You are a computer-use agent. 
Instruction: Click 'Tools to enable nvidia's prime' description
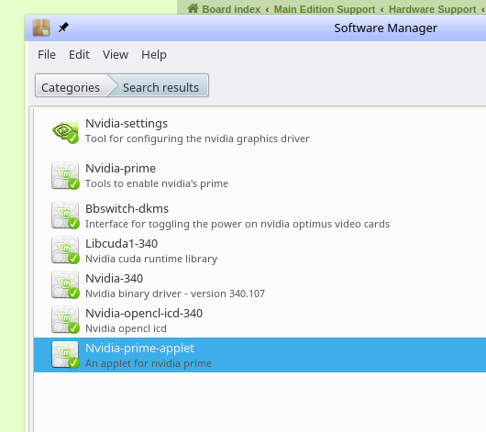point(157,183)
